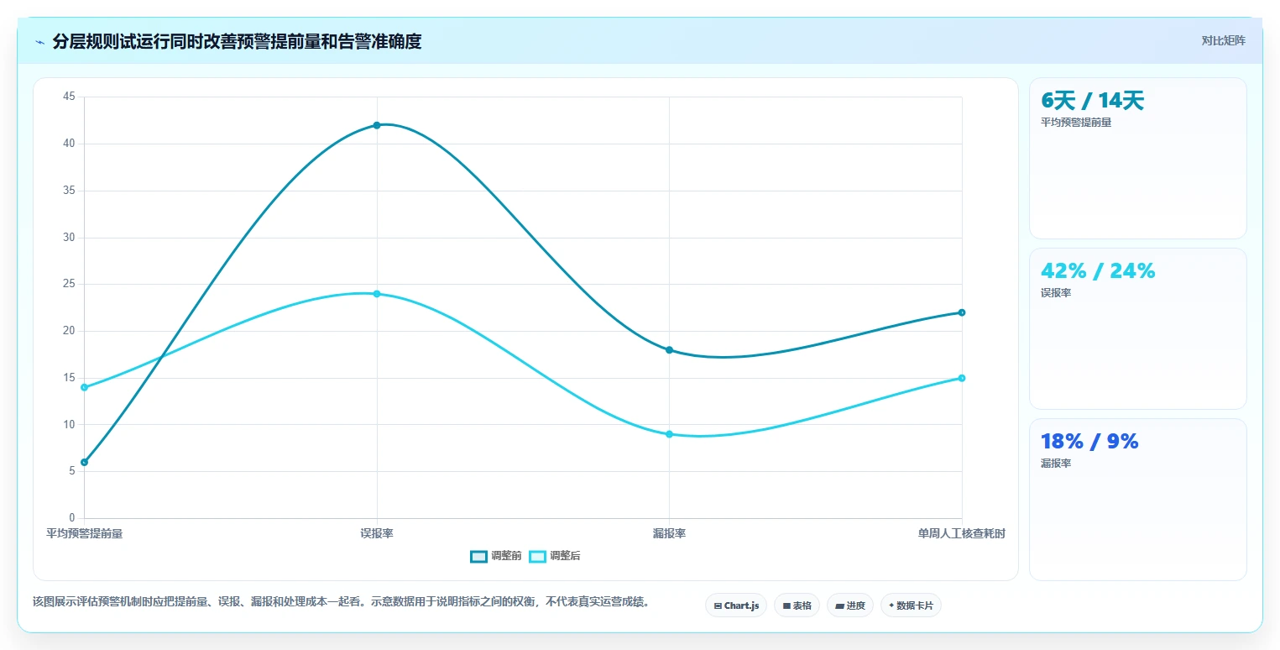Viewport: 1280px width, 650px height.
Task: Click the 数据卡片 tag star icon
Action: click(x=891, y=605)
